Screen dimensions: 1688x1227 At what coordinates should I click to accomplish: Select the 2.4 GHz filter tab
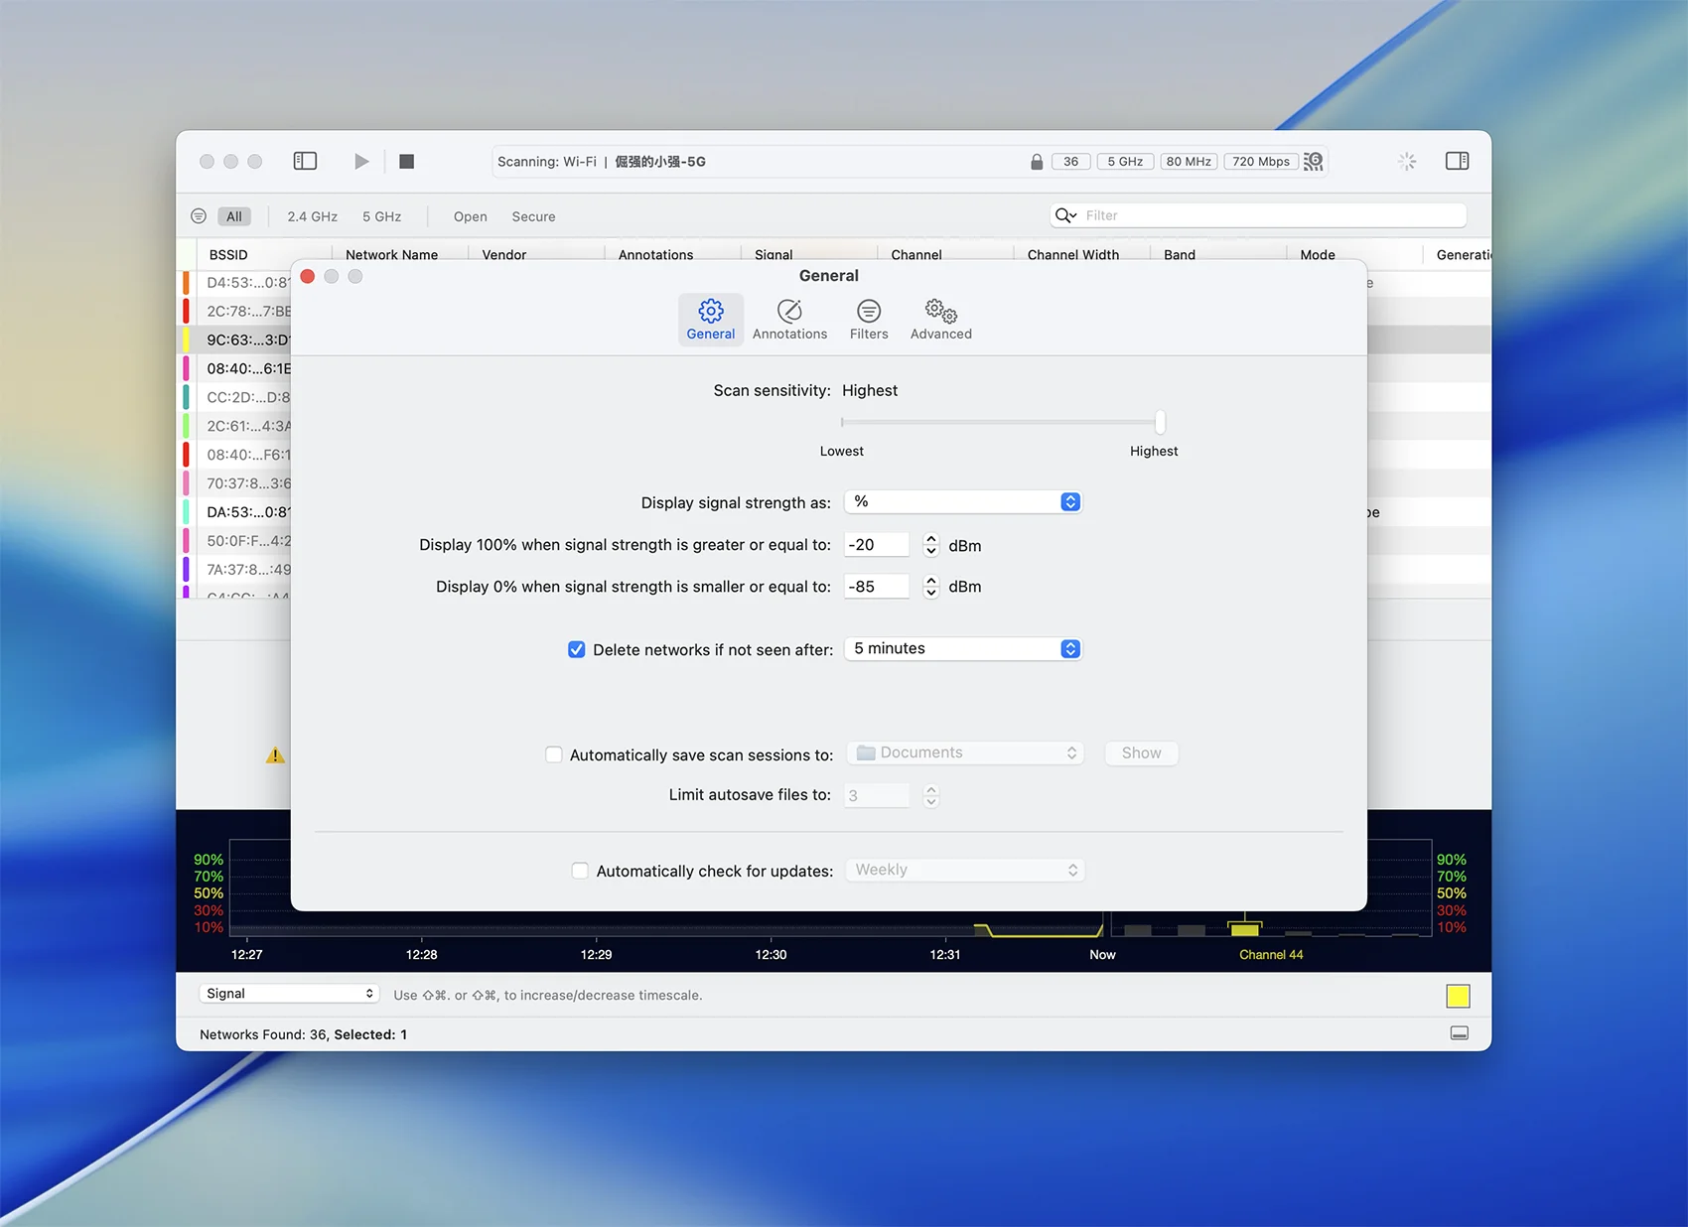coord(312,216)
